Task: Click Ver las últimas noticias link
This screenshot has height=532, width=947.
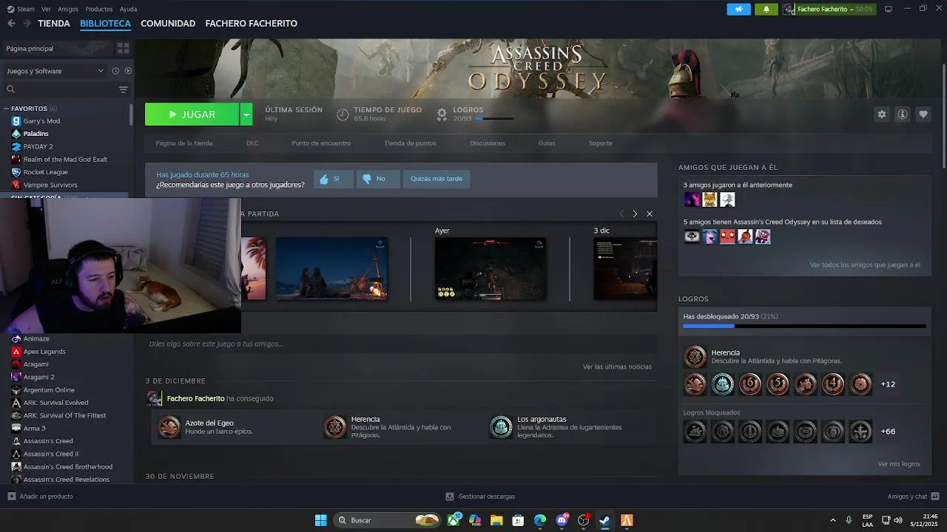Action: click(x=617, y=366)
